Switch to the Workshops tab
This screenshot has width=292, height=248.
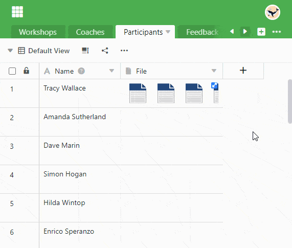(x=38, y=32)
